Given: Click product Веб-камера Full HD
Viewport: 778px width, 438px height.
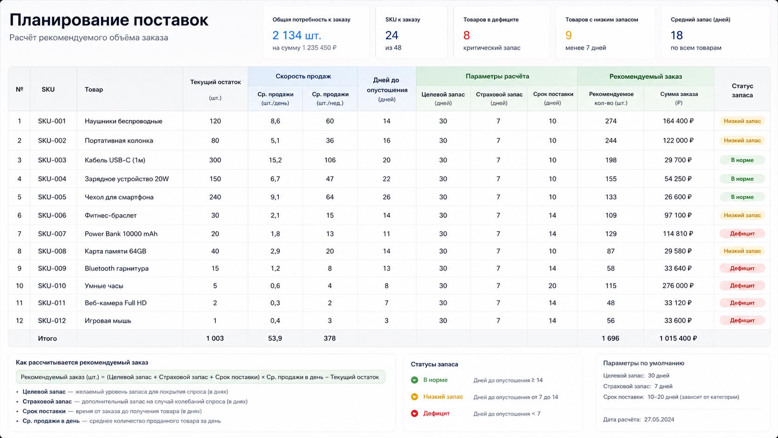Looking at the screenshot, I should [x=115, y=303].
